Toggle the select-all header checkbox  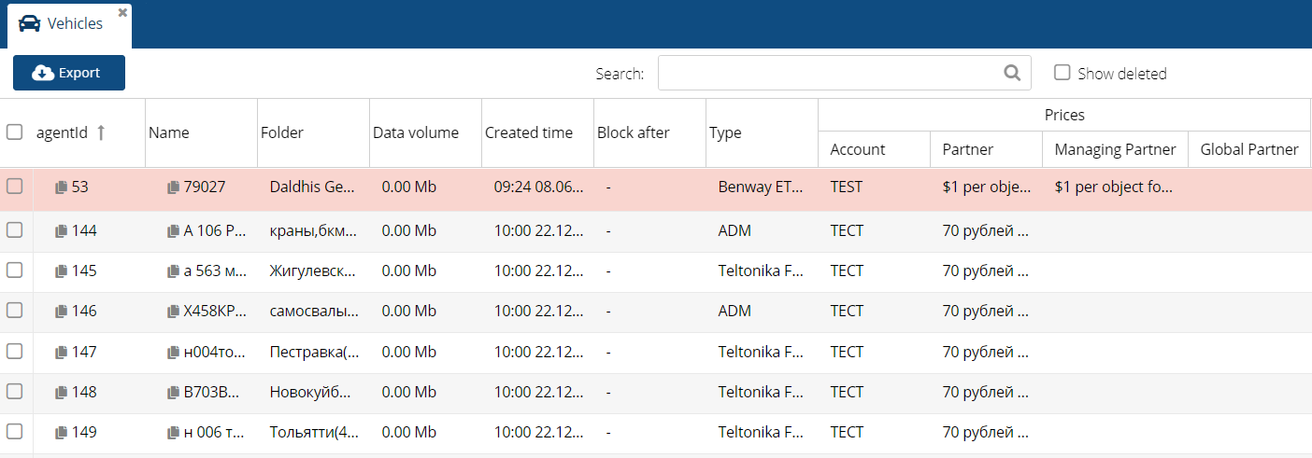click(14, 132)
